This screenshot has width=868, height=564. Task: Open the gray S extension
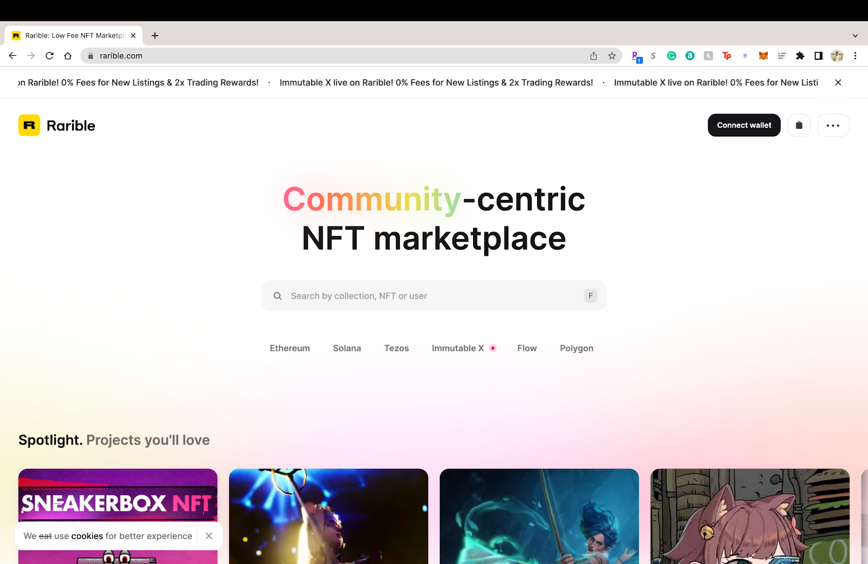point(653,56)
